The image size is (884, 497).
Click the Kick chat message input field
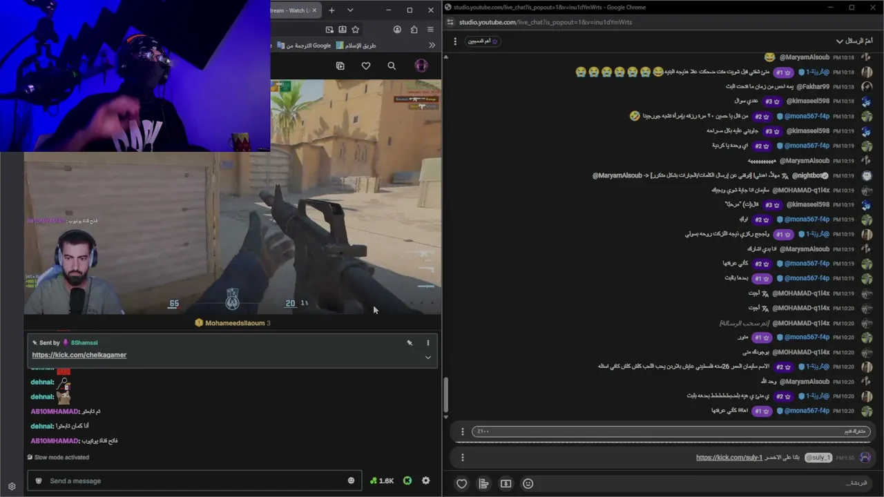194,480
